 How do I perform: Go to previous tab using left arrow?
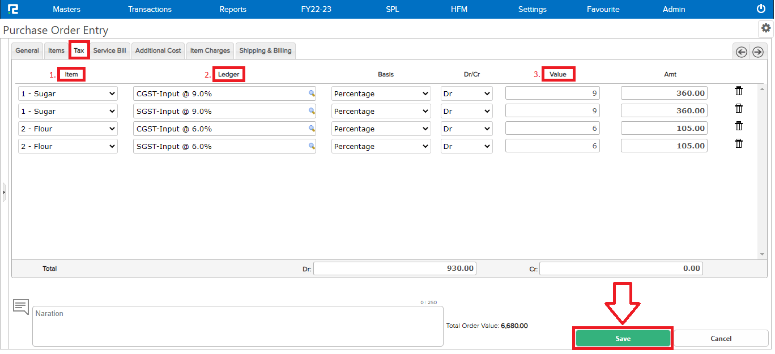tap(741, 52)
